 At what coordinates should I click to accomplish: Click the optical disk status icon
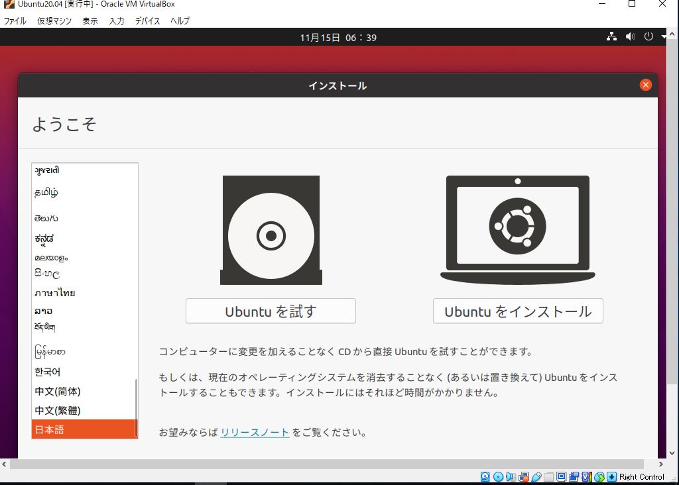[498, 477]
